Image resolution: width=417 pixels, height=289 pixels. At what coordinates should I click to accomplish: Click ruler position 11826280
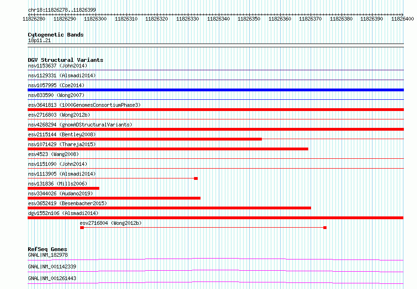coord(34,19)
